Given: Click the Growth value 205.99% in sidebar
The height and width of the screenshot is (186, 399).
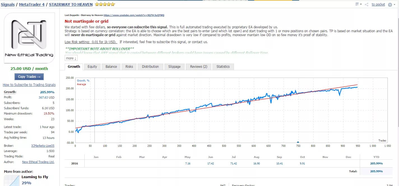Looking at the screenshot, I should [47, 92].
